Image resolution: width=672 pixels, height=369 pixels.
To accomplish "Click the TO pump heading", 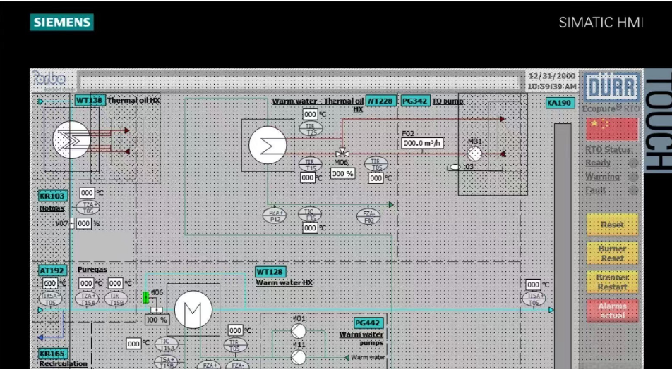I will click(448, 101).
